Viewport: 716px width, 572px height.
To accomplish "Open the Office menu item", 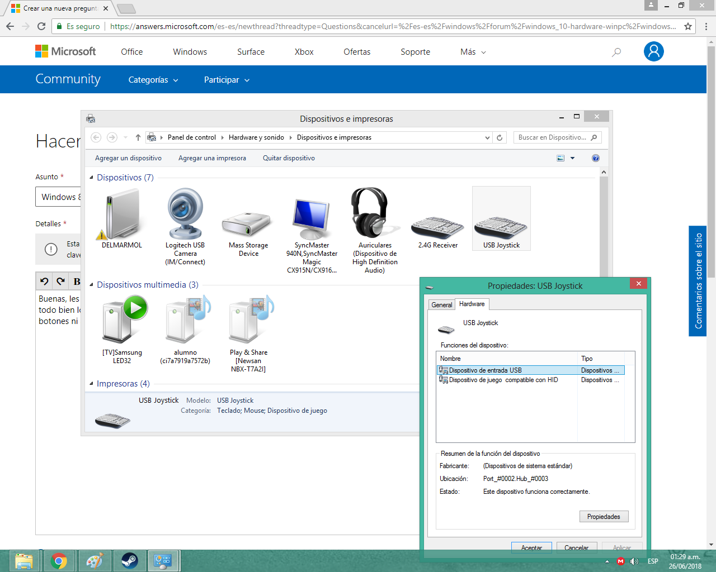I will click(132, 52).
